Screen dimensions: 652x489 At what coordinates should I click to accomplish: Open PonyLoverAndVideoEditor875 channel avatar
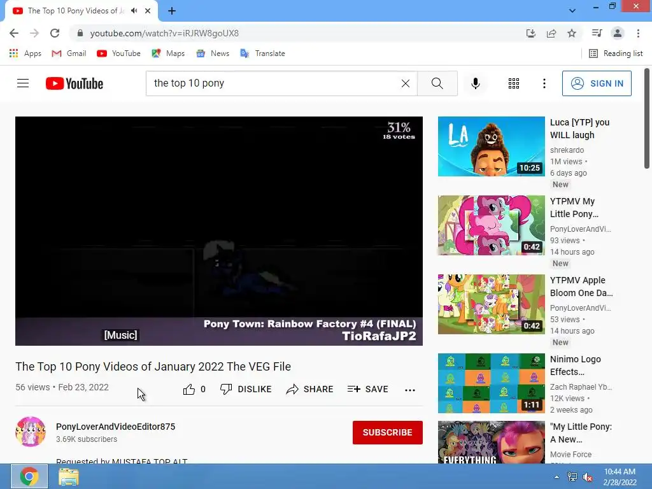(31, 432)
